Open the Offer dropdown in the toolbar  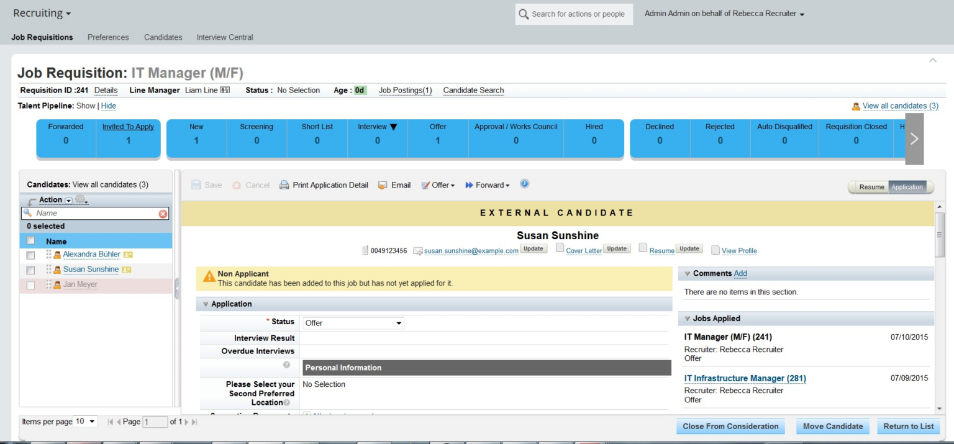438,184
